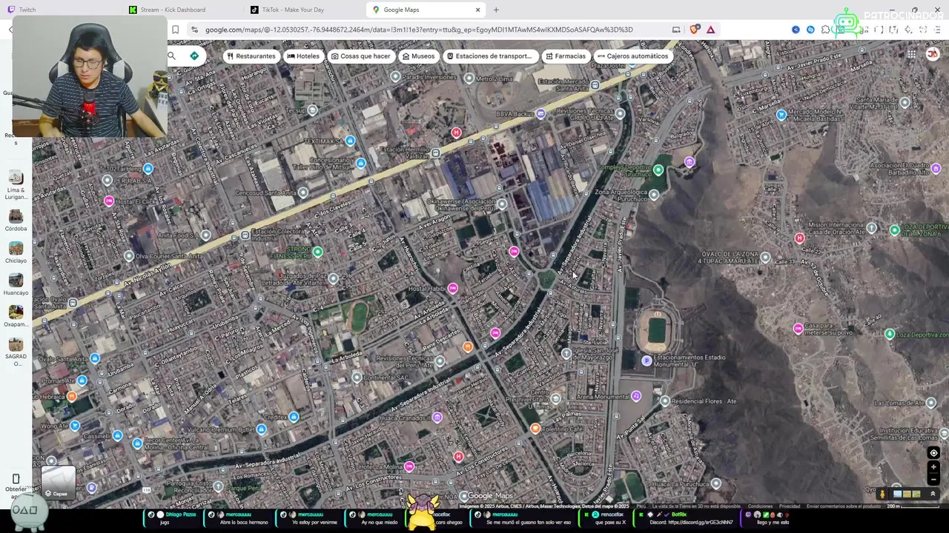Open the browser hamburger menu
The height and width of the screenshot is (533, 949).
937,30
